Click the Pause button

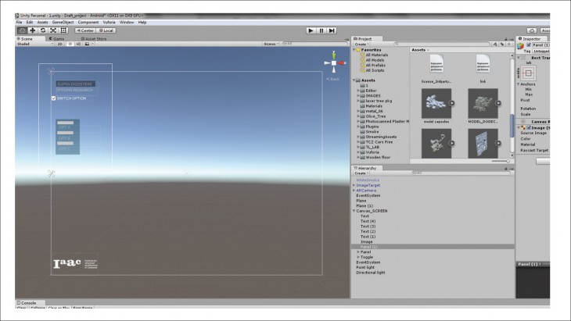[x=321, y=30]
